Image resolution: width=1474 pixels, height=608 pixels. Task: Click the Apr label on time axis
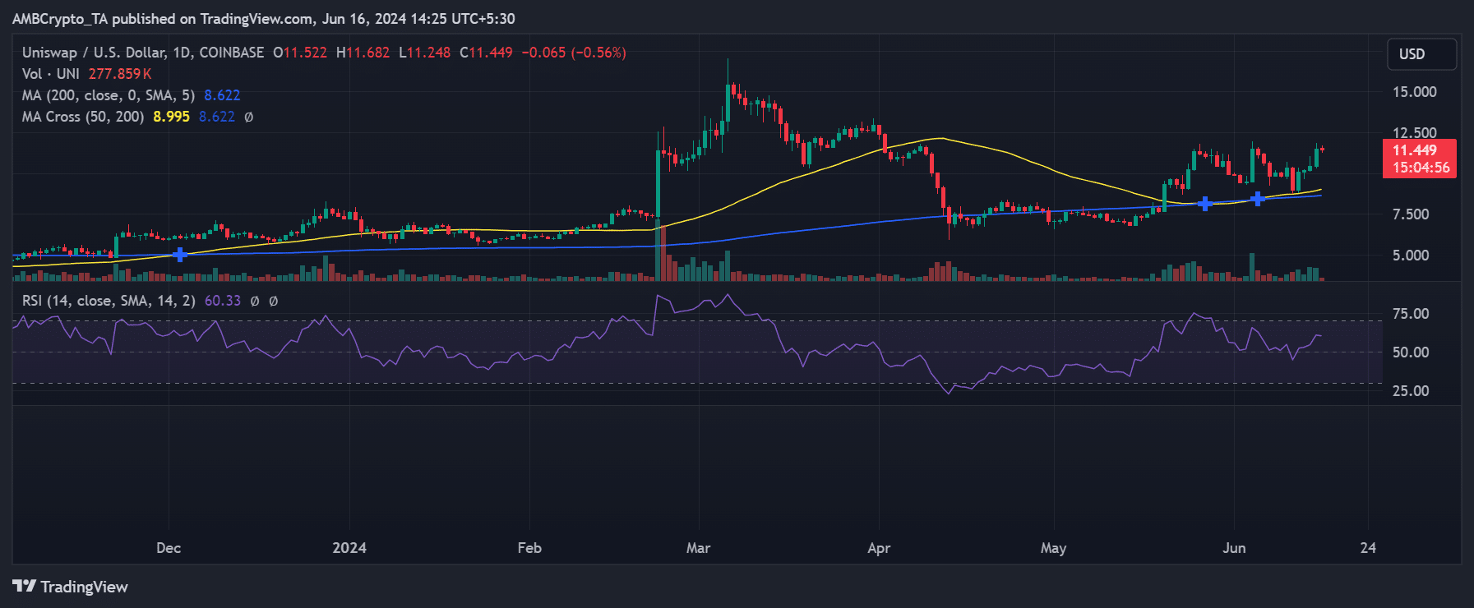pos(879,548)
